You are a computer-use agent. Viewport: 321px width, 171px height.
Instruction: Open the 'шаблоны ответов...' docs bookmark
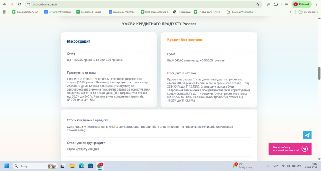coord(122,12)
